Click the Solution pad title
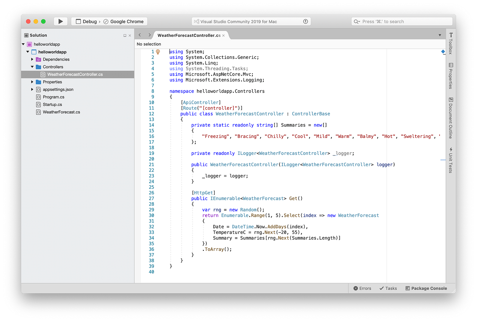This screenshot has width=477, height=321. click(x=38, y=35)
